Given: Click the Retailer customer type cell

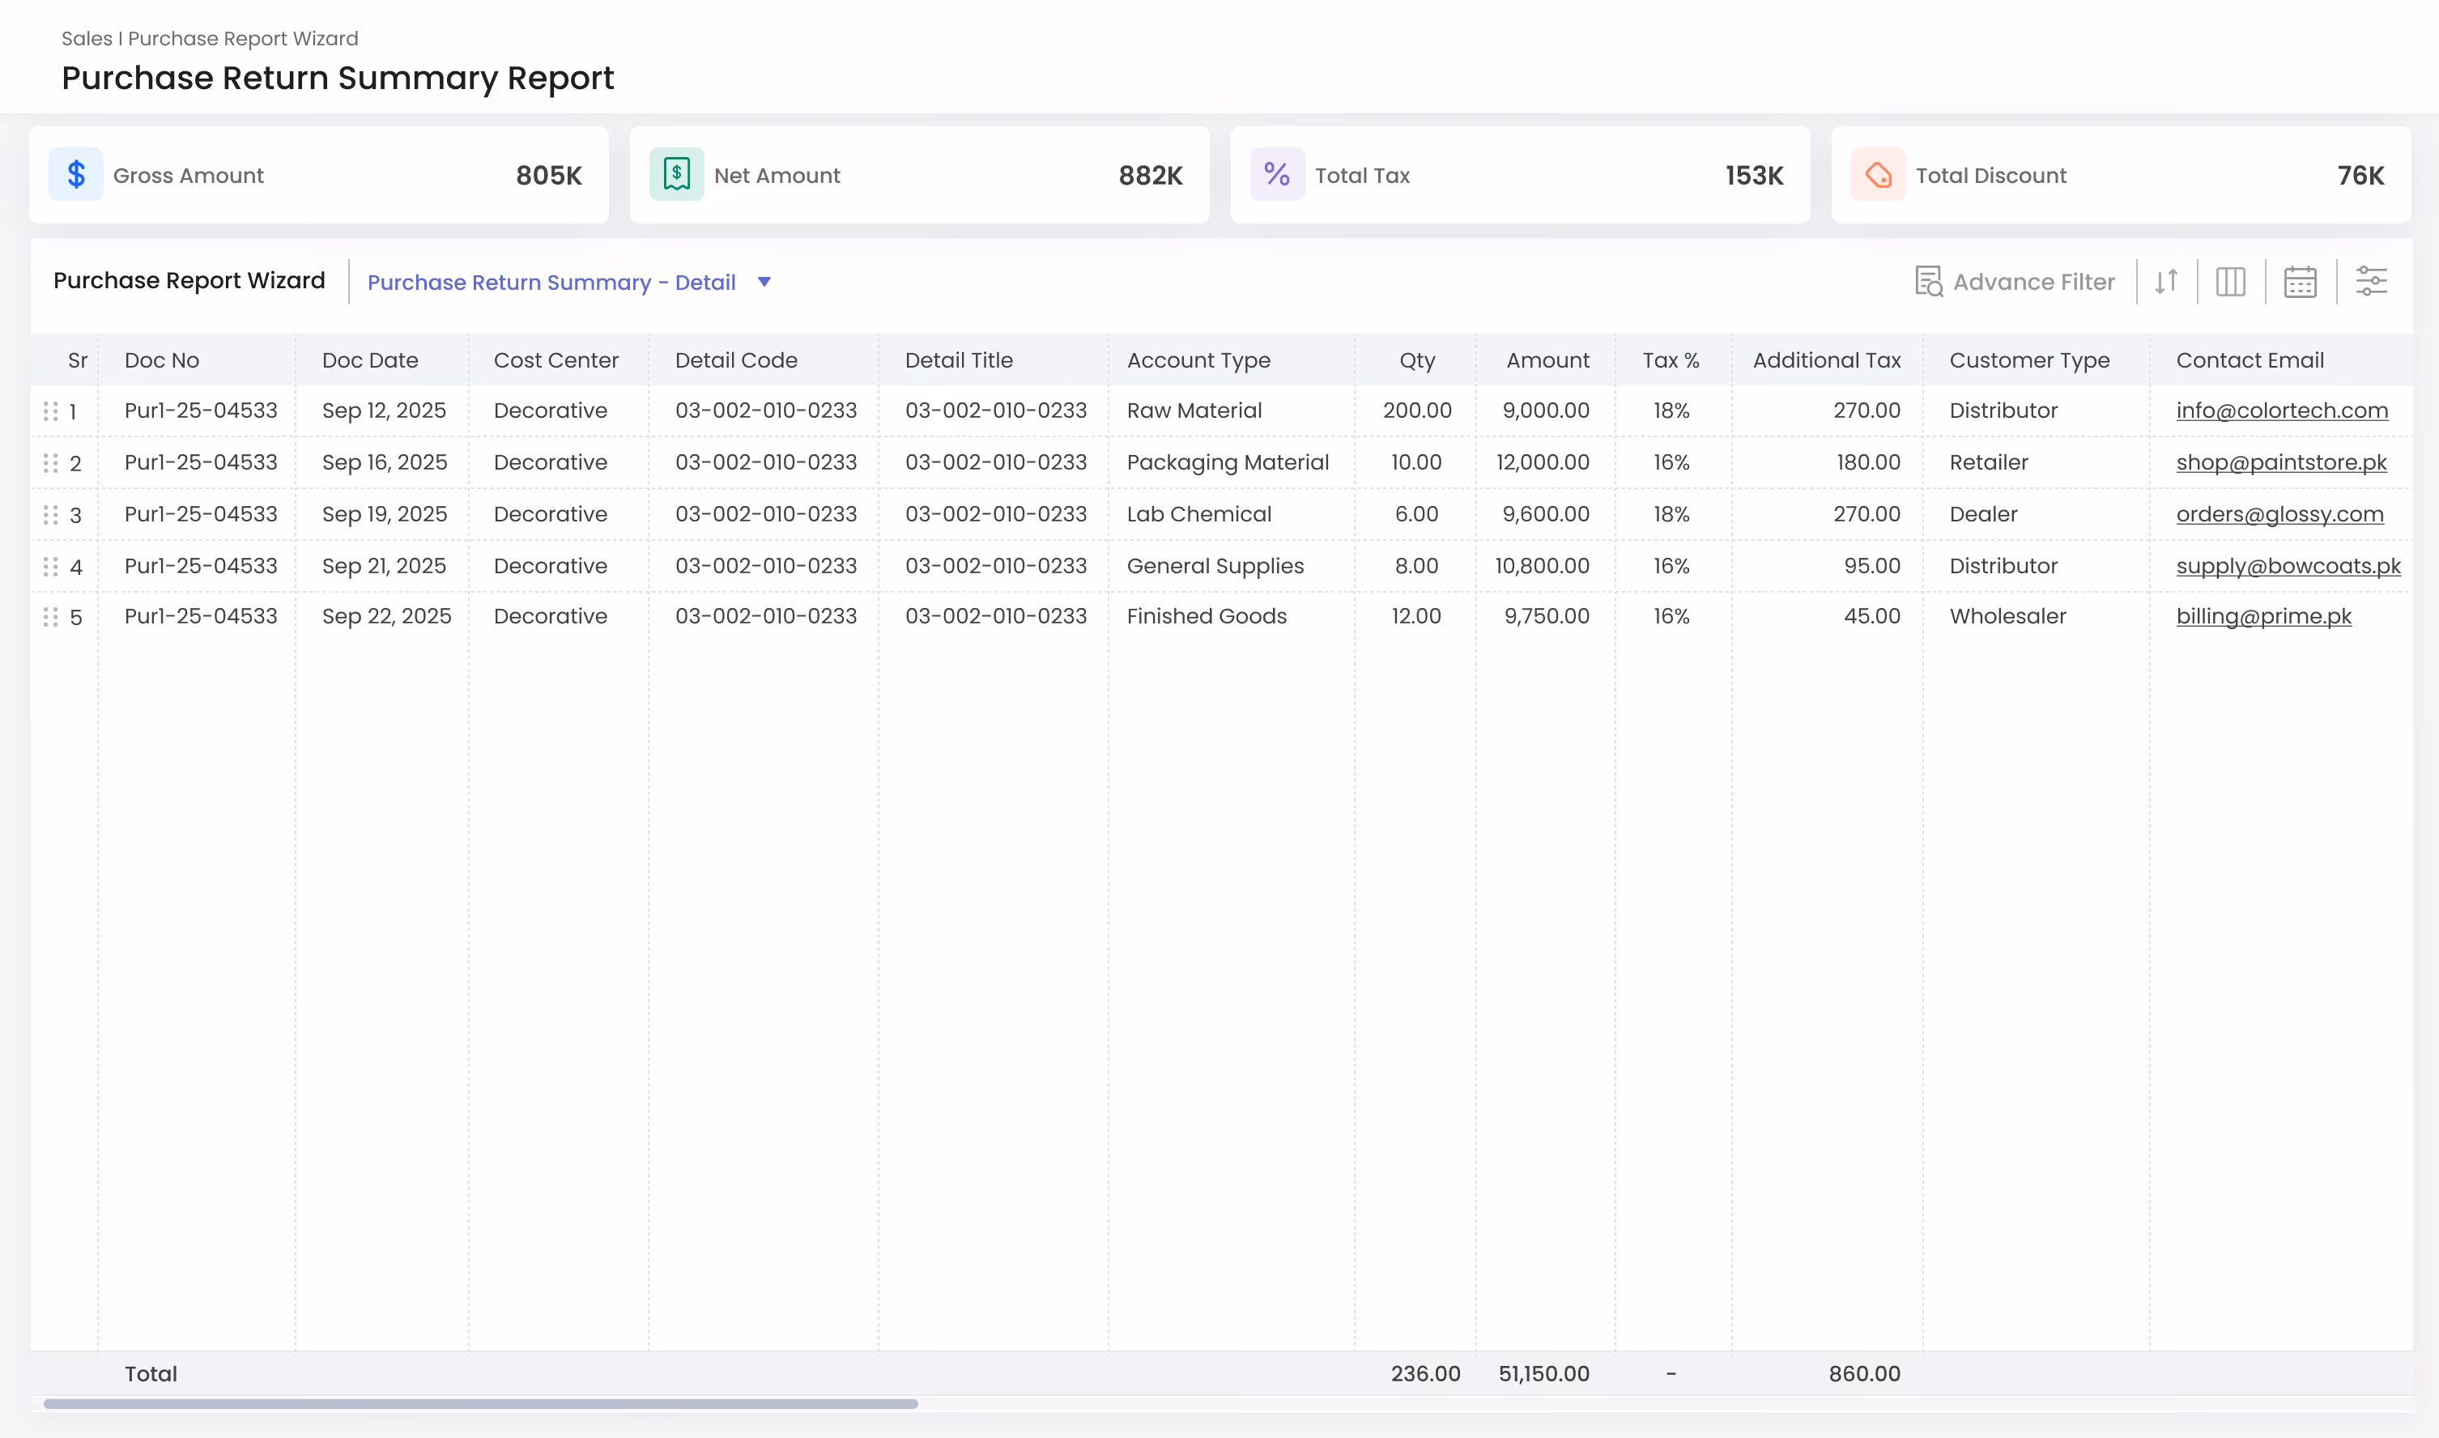Looking at the screenshot, I should pyautogui.click(x=1989, y=463).
